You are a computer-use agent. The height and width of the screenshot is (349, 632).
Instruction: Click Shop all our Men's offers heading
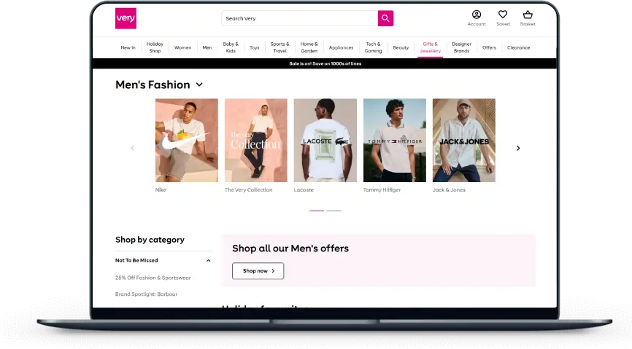pos(290,248)
